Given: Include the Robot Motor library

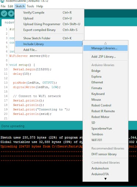Looking at the screenshot, I should [x=105, y=117].
